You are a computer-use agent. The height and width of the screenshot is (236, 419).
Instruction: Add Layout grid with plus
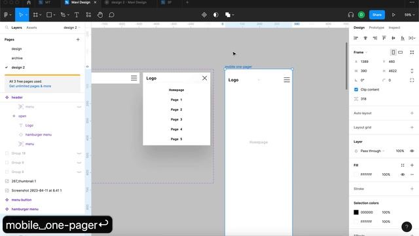412,128
